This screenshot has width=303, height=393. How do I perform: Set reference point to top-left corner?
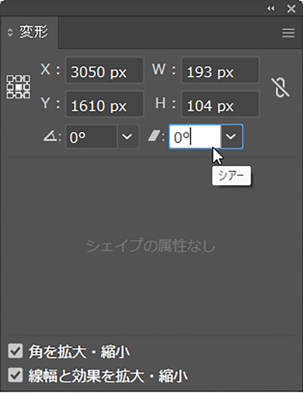(x=10, y=79)
